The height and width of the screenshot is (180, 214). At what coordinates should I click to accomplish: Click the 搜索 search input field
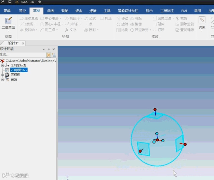click(x=23, y=55)
